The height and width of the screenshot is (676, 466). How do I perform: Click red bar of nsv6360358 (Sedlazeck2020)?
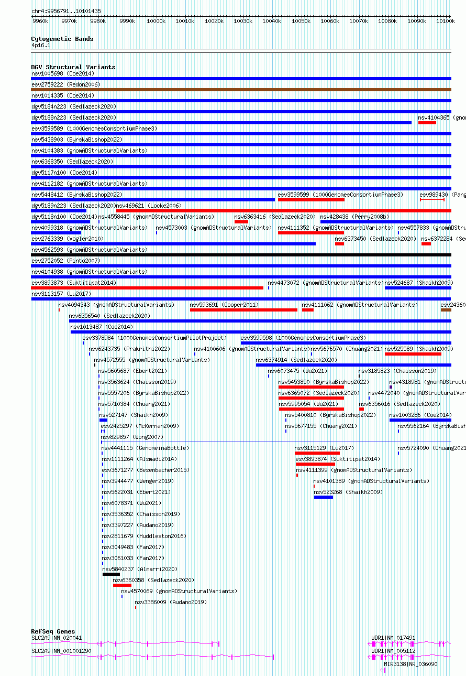point(122,585)
